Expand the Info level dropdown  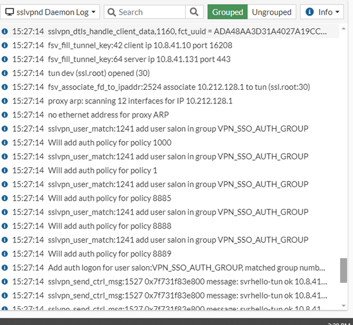tap(322, 12)
